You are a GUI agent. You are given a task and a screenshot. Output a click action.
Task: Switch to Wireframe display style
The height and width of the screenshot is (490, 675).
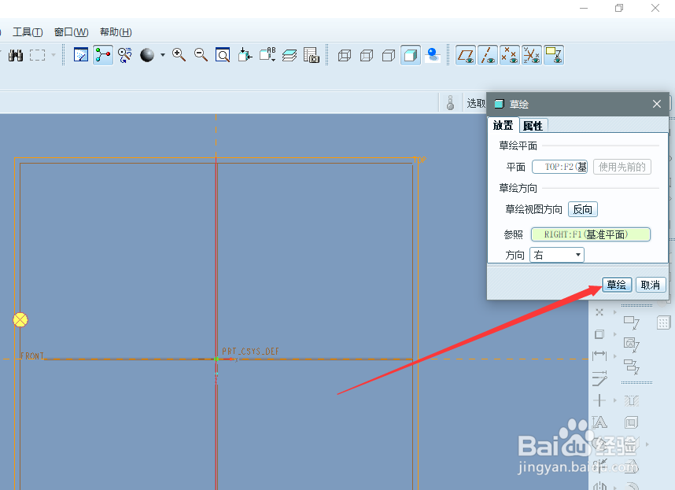[x=345, y=56]
